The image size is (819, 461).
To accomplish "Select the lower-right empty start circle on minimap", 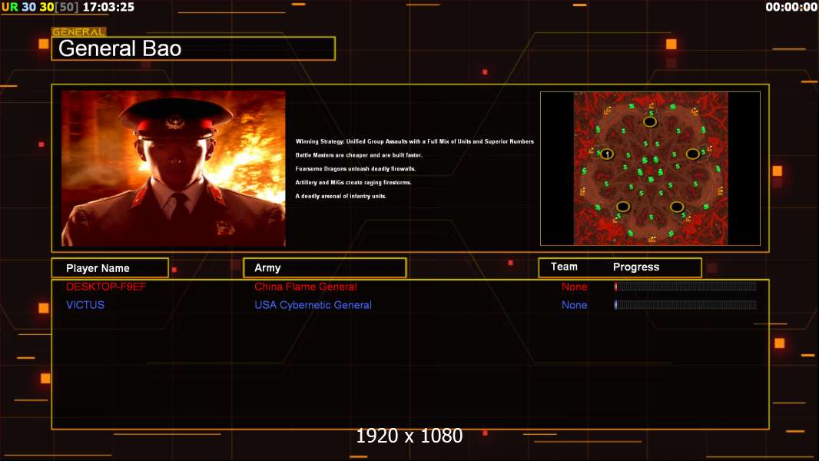I will coord(677,207).
